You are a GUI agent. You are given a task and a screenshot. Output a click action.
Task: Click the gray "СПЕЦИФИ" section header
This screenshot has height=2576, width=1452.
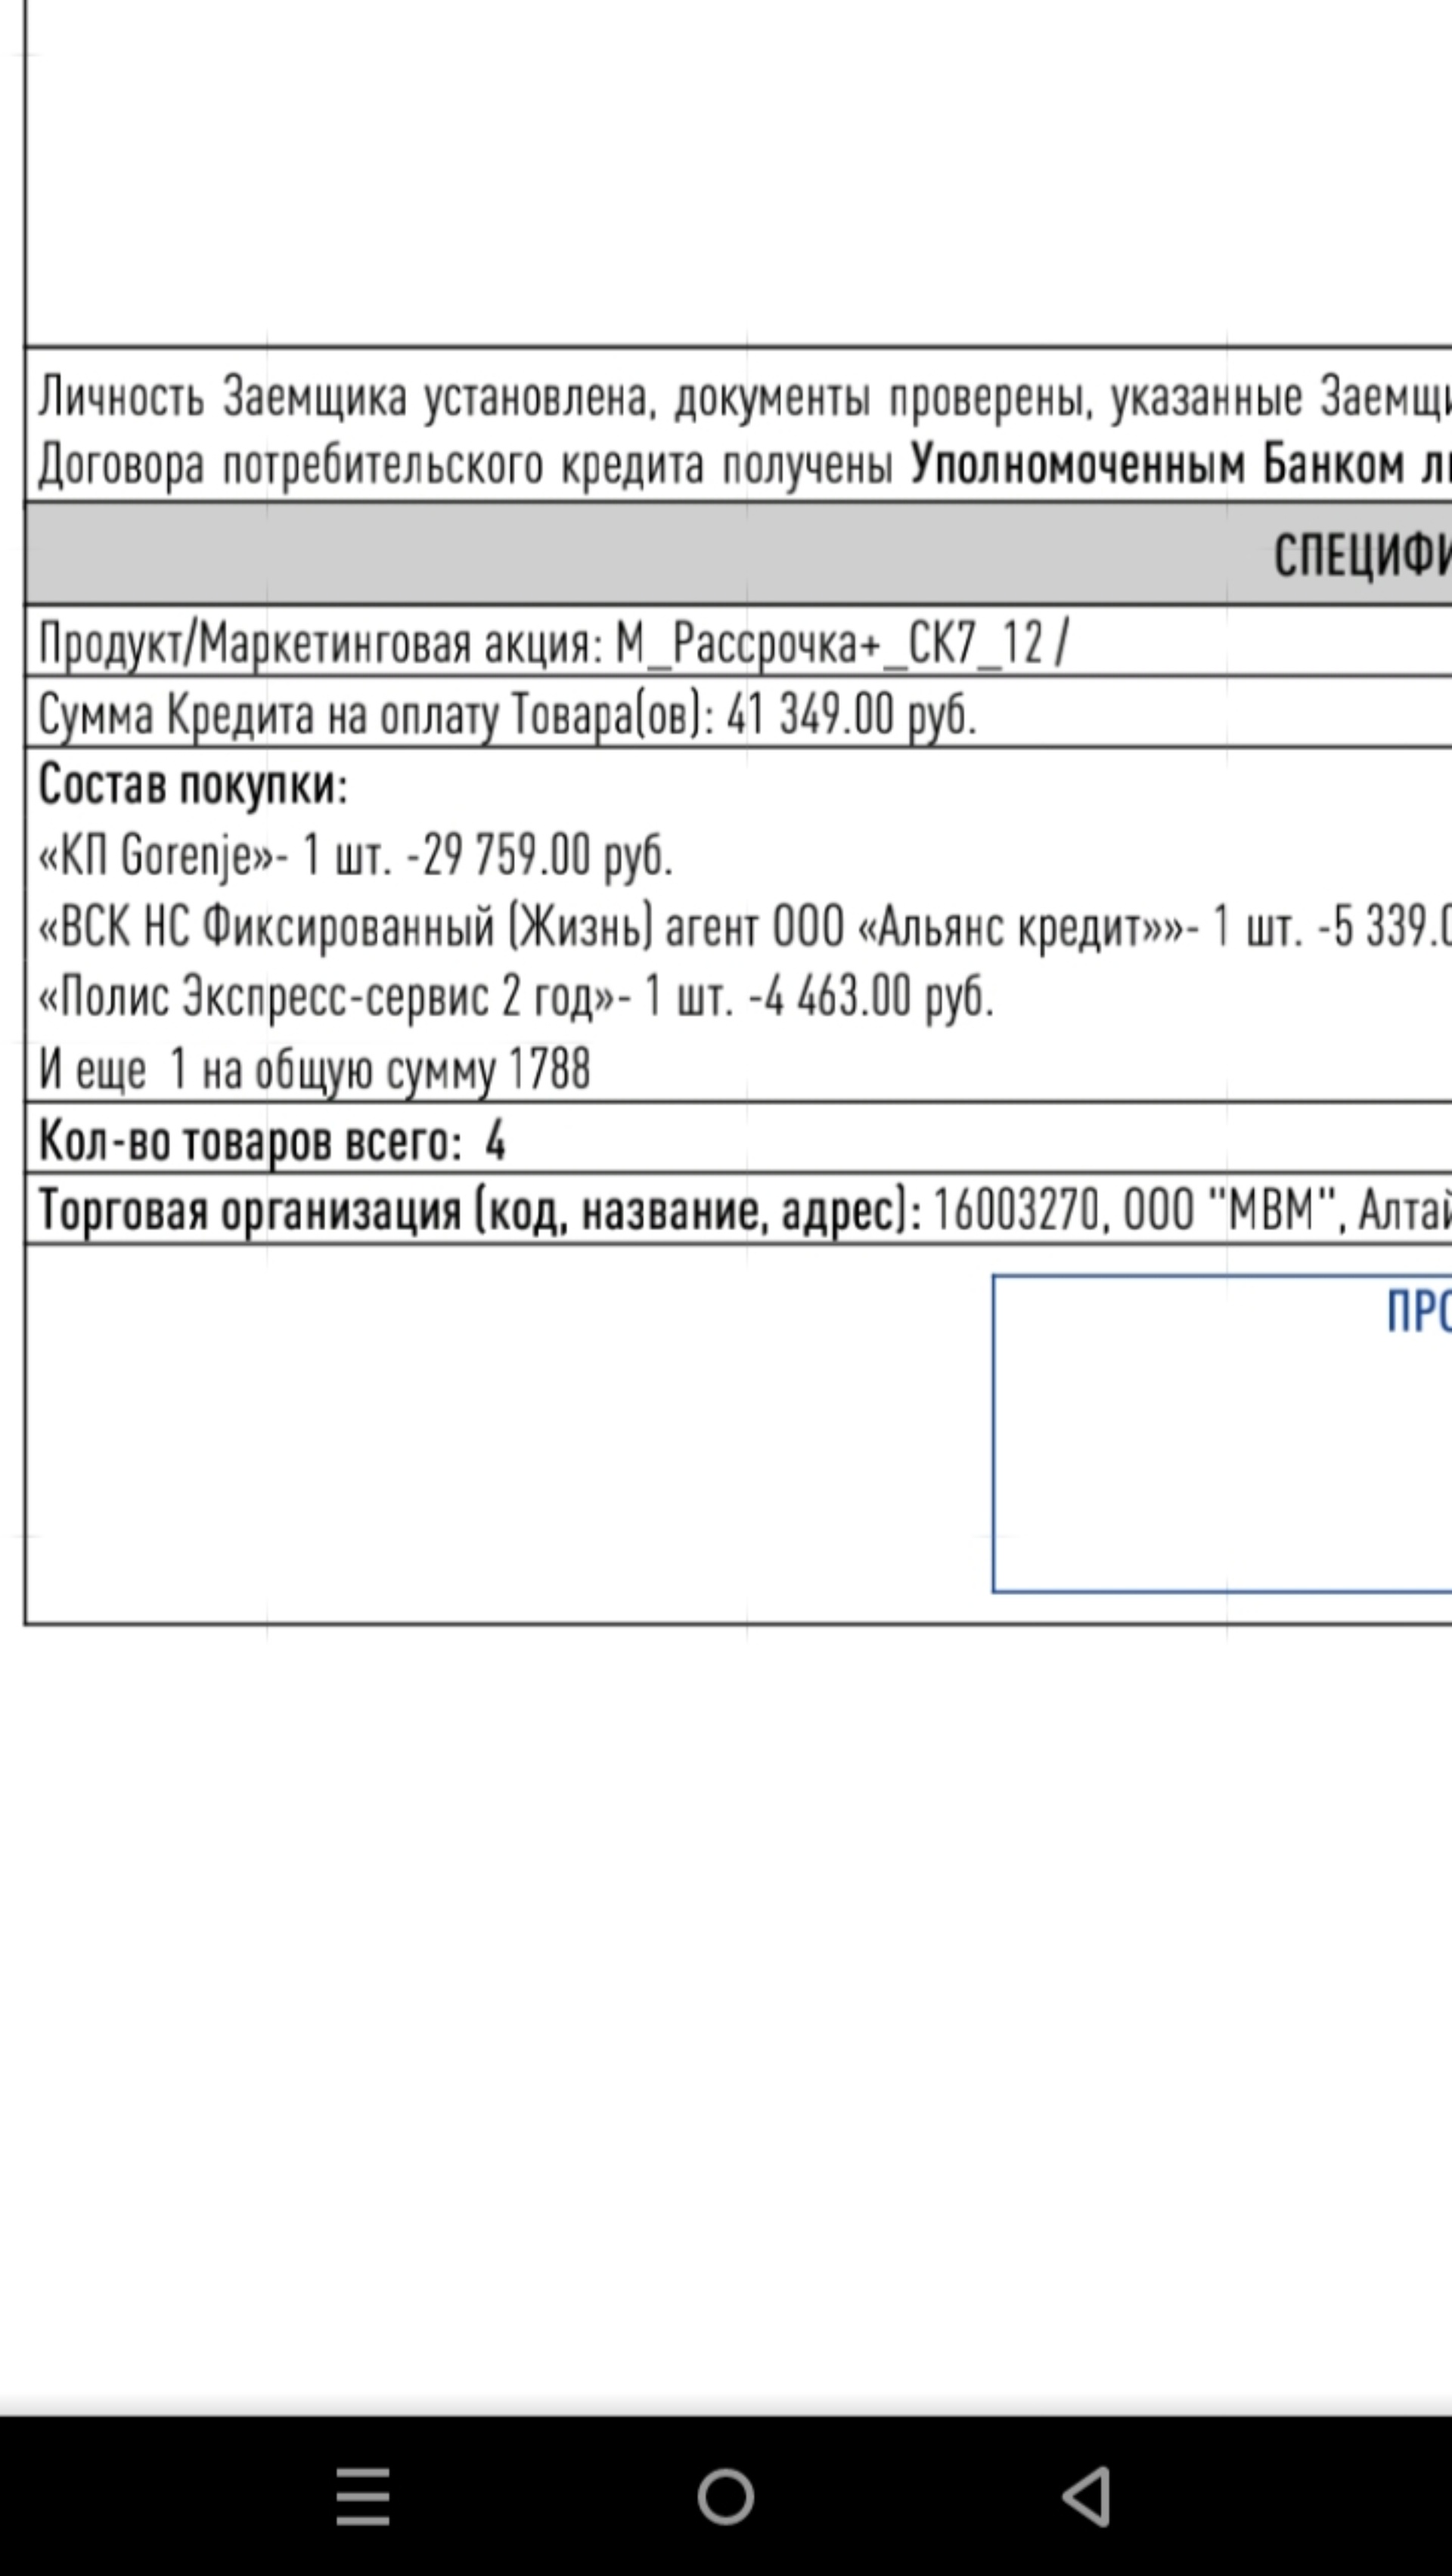coord(739,554)
